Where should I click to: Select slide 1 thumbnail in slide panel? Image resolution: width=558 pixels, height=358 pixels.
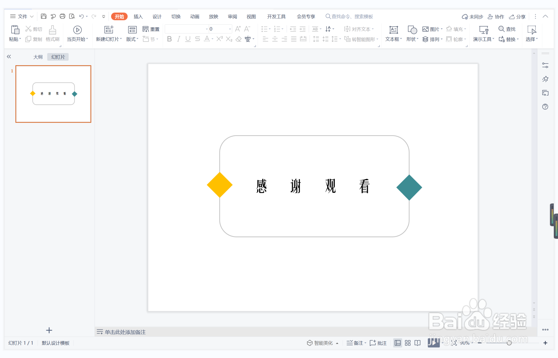point(53,94)
